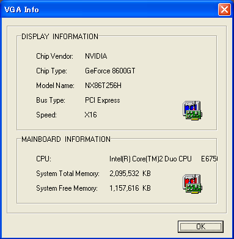Select total memory 2,095,532 KB
Viewport: 234px width, 239px height.
(x=130, y=174)
